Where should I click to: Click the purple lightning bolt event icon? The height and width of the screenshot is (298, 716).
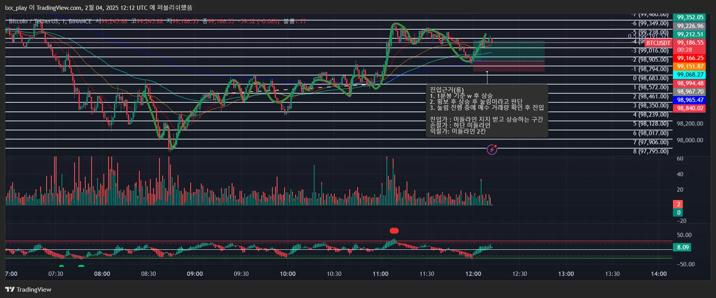pos(492,149)
